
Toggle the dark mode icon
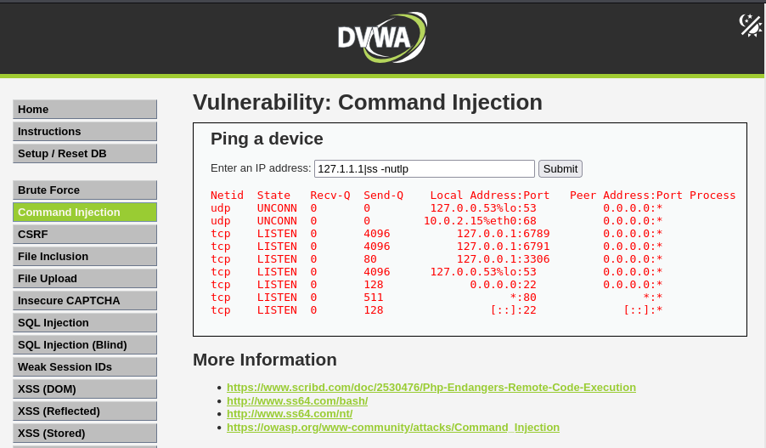(751, 26)
